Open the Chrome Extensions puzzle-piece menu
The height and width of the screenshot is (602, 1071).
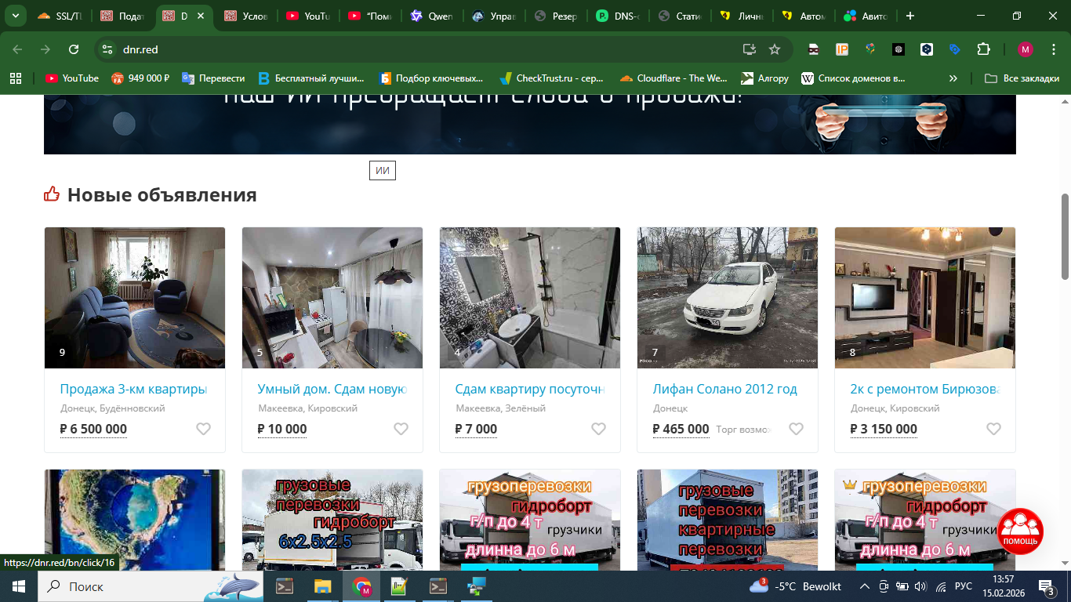(983, 49)
